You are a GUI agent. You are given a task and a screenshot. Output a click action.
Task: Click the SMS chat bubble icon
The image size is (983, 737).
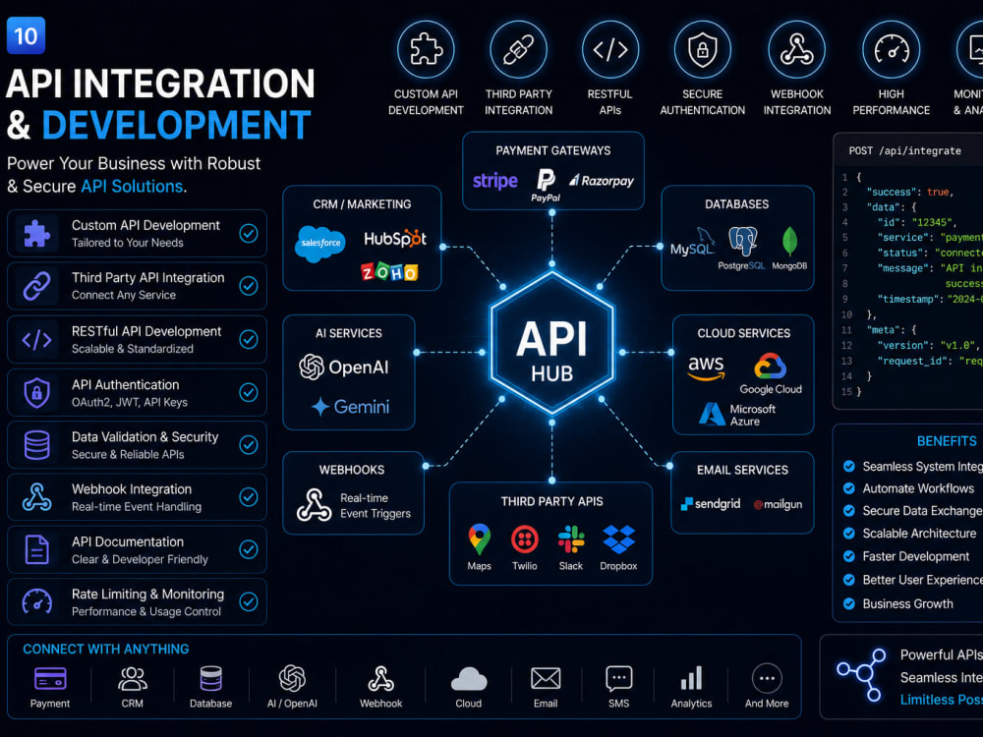pyautogui.click(x=618, y=678)
